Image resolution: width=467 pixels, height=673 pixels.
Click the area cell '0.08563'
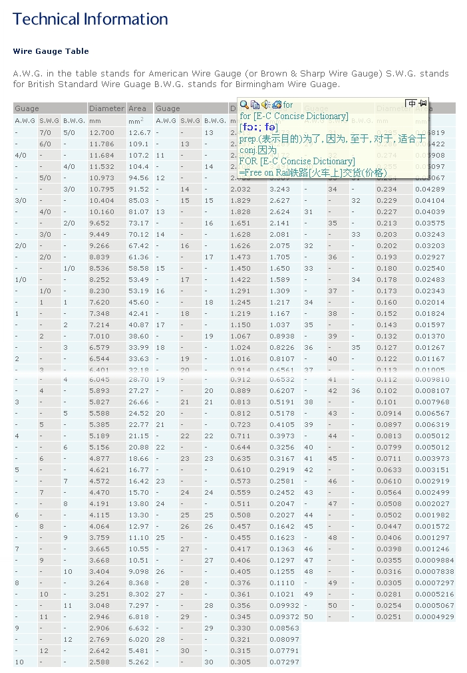point(285,628)
